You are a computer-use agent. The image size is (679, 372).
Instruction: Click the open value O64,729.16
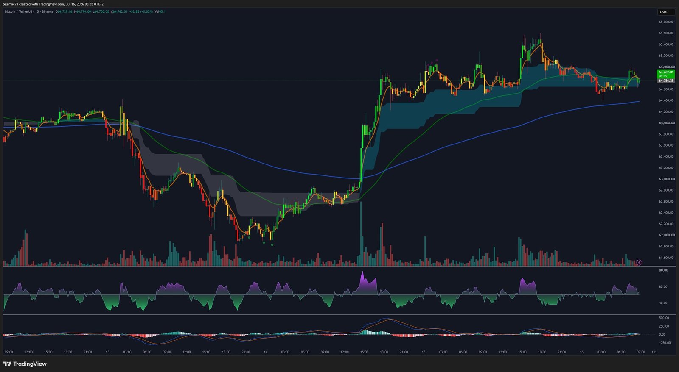click(64, 11)
